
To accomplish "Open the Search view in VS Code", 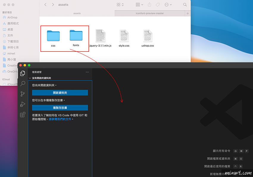I will coord(23,84).
